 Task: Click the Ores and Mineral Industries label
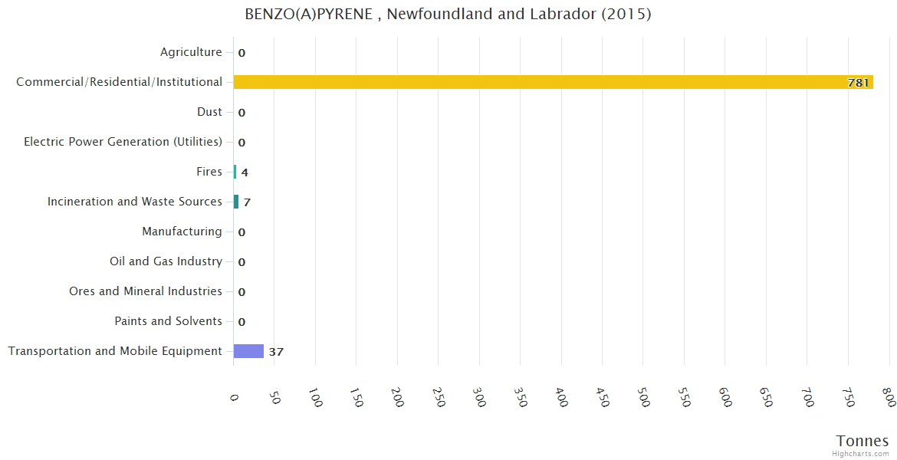(x=146, y=291)
